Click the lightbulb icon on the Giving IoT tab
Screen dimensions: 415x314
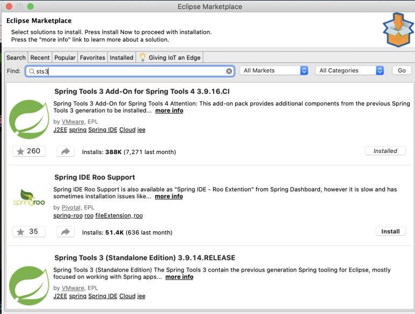coord(142,57)
